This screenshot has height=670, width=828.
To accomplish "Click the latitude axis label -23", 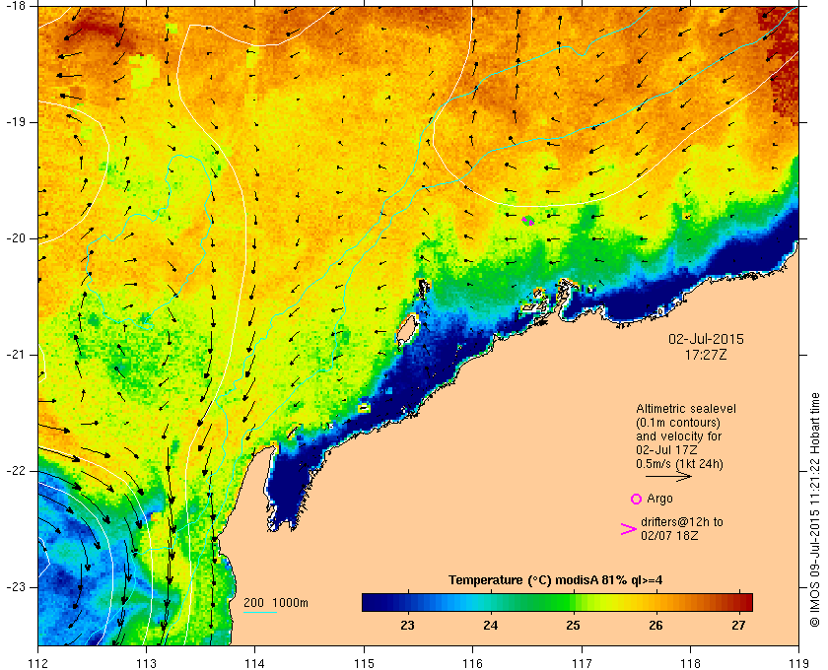I will coord(15,586).
